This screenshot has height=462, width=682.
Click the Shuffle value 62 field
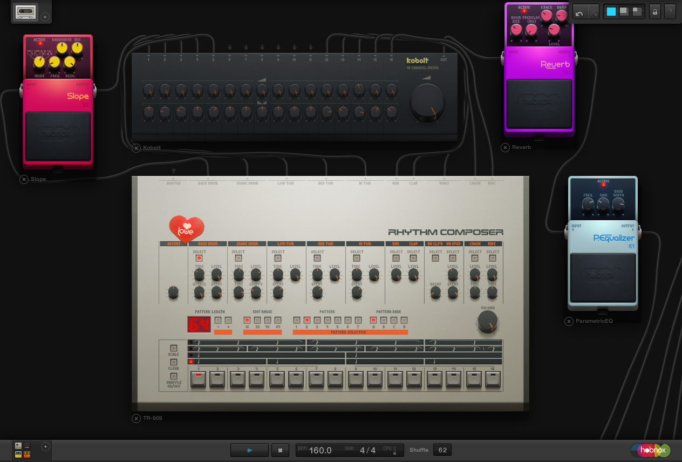442,450
